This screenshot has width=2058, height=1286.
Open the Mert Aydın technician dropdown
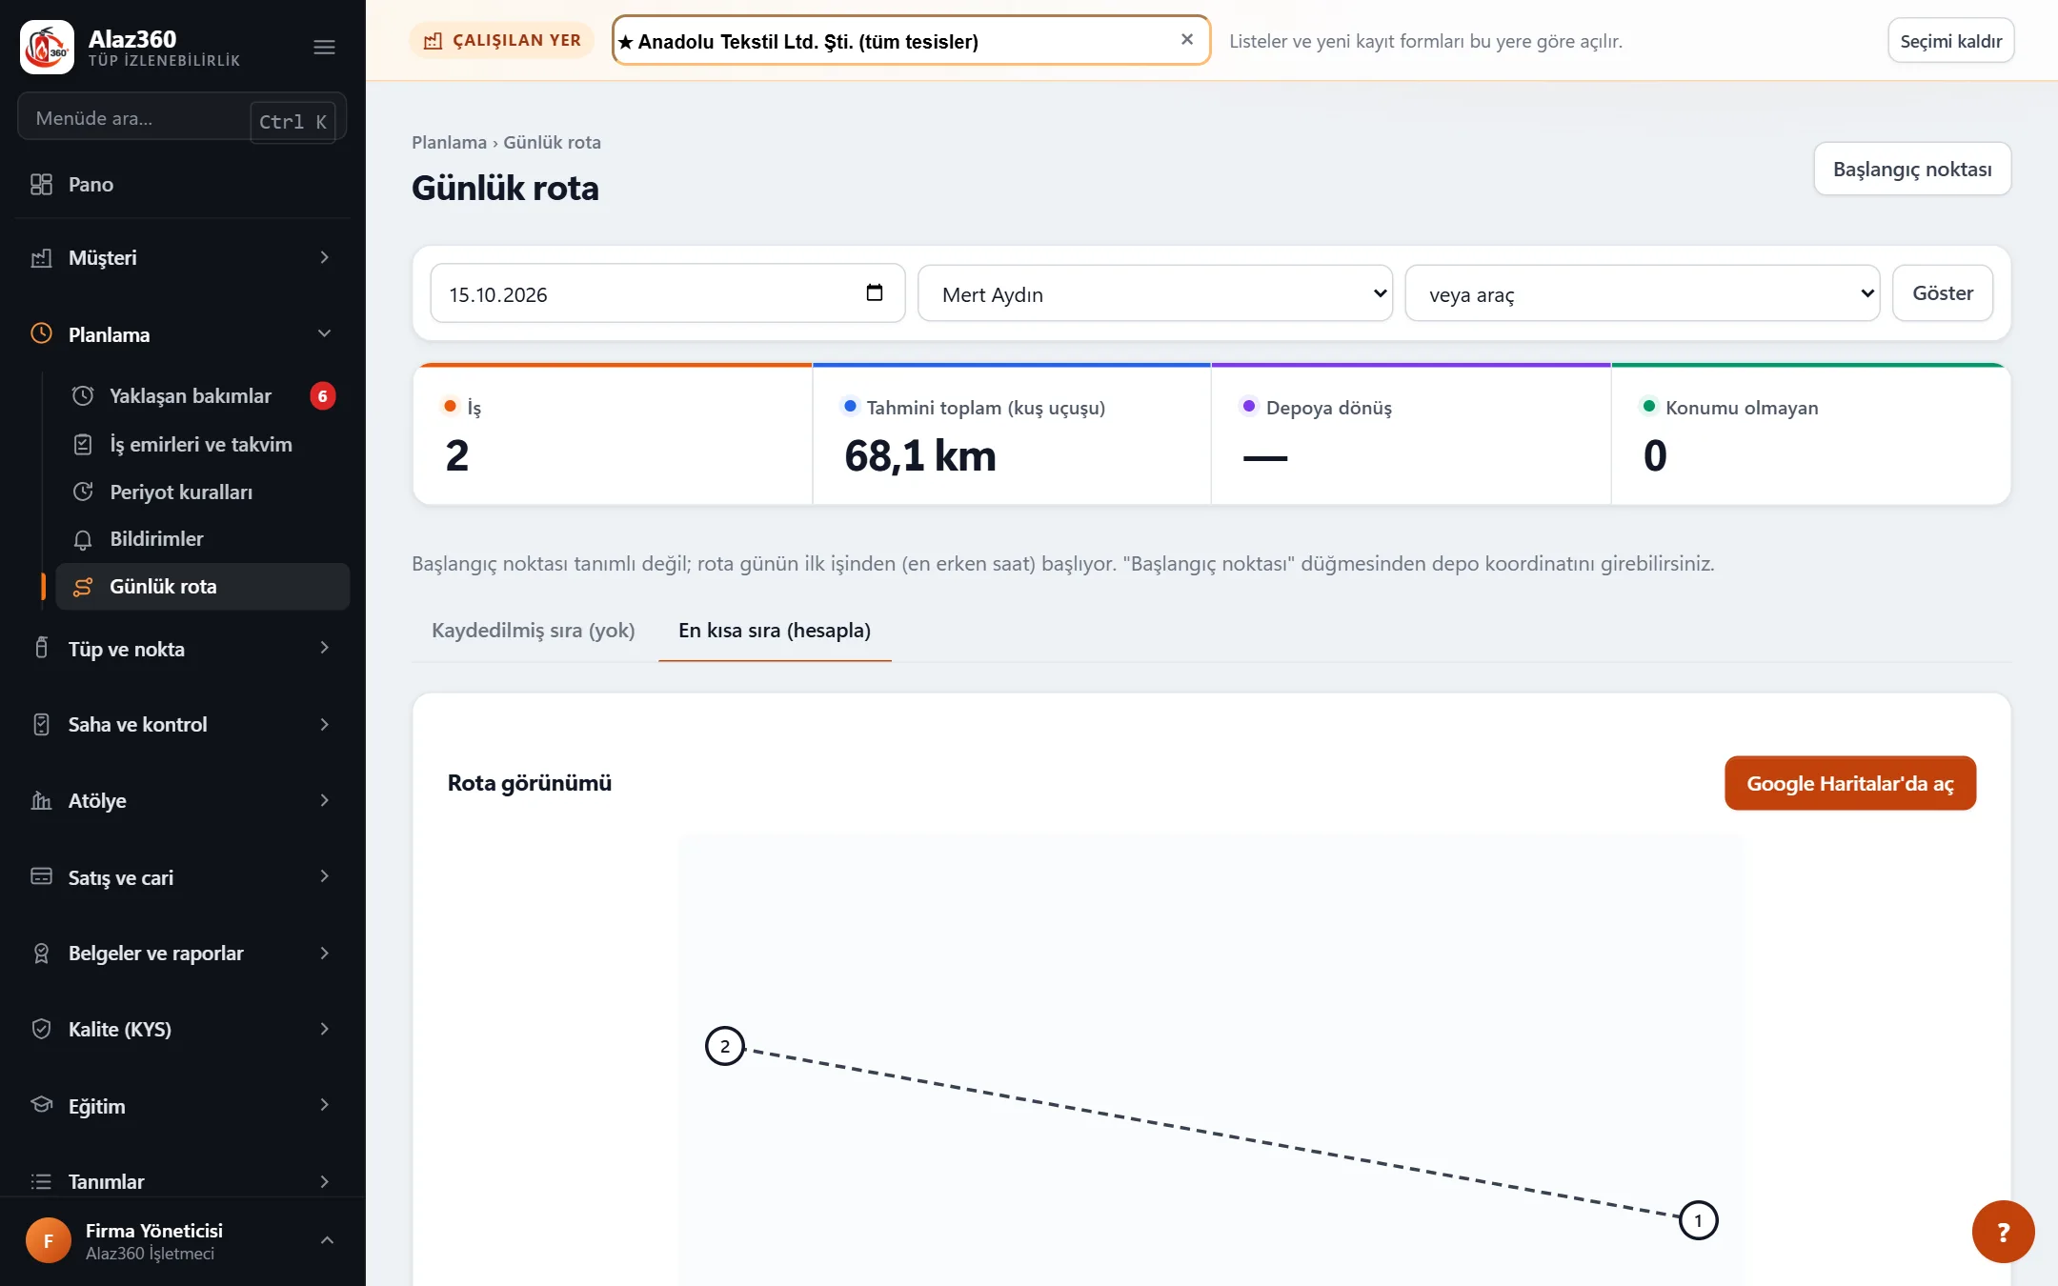pos(1155,294)
